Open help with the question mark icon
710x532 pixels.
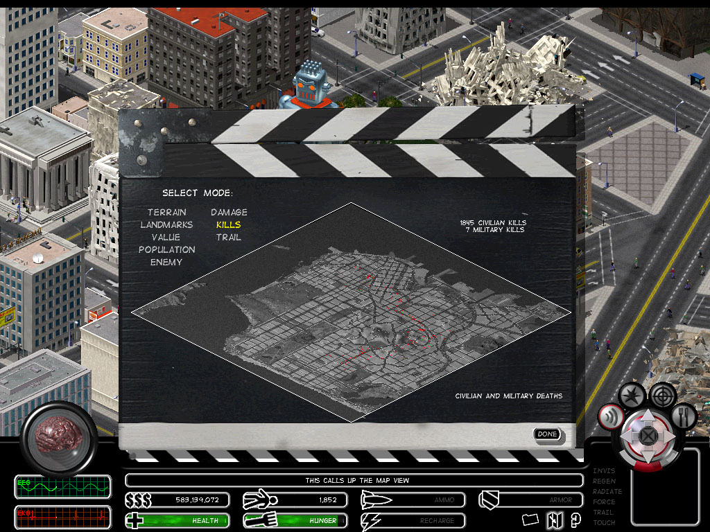[x=575, y=520]
